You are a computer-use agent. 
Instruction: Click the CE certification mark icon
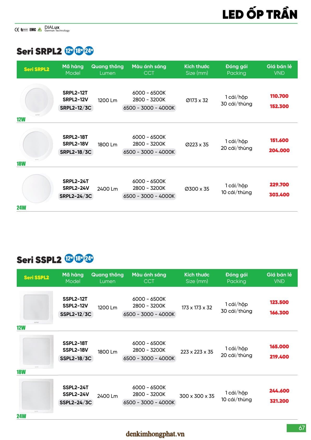pos(17,30)
